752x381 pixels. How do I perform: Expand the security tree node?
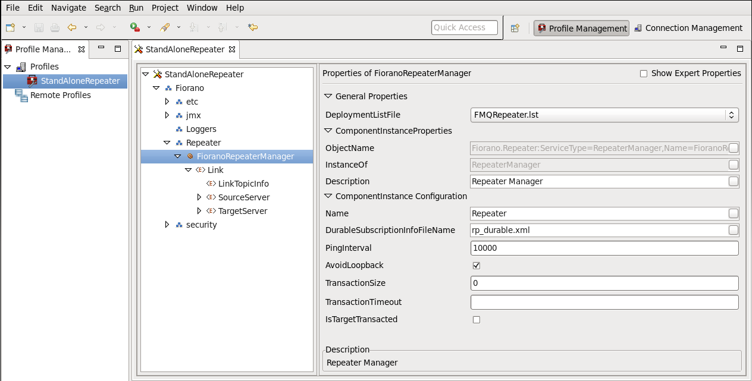tap(167, 225)
